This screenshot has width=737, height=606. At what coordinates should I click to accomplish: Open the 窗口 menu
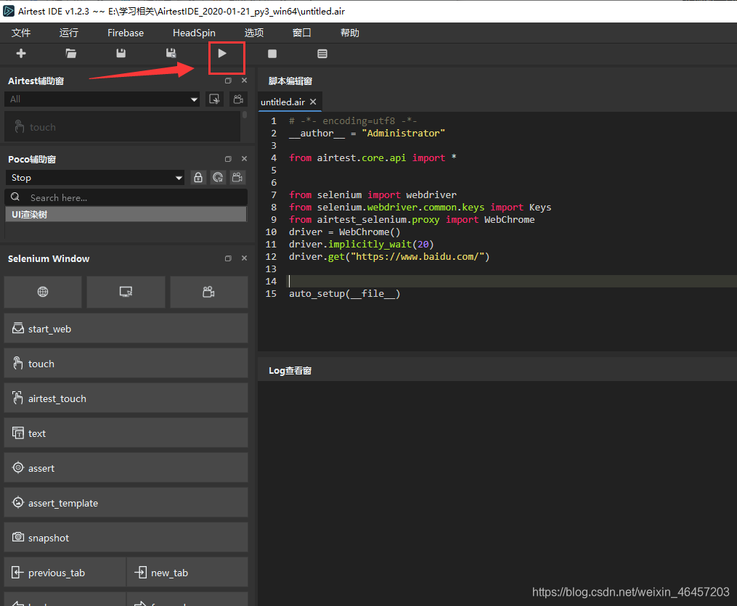302,33
